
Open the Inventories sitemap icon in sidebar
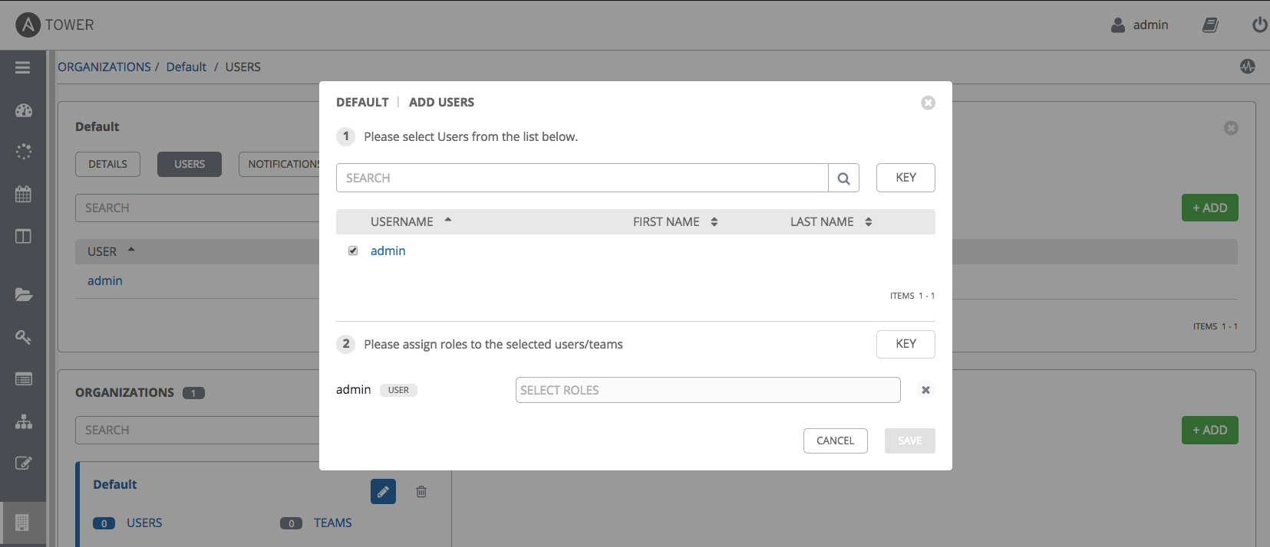pyautogui.click(x=24, y=421)
